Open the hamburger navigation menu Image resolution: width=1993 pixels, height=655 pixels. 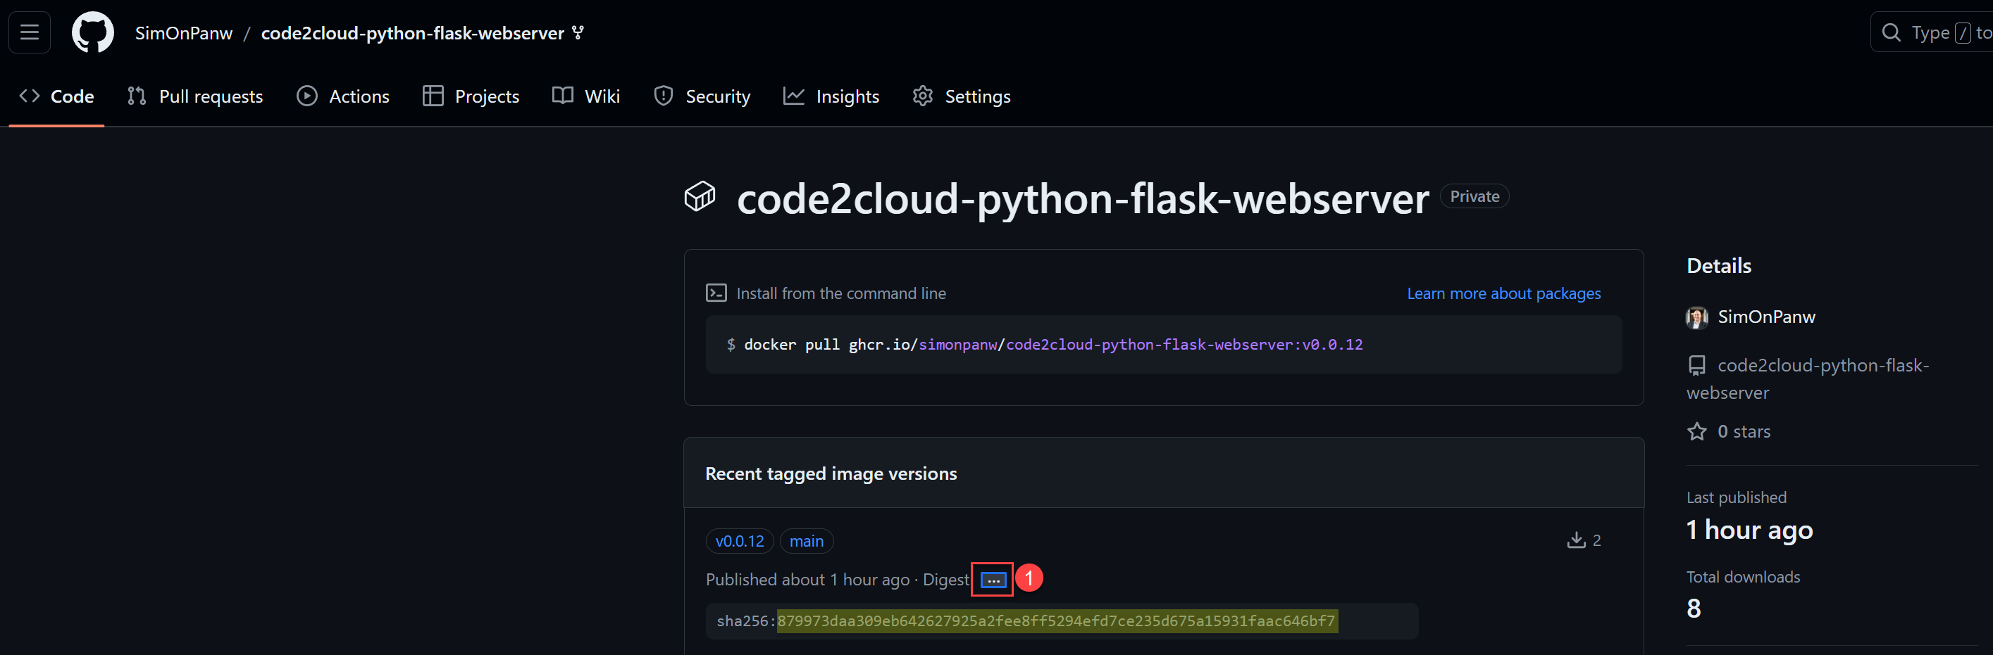[30, 32]
